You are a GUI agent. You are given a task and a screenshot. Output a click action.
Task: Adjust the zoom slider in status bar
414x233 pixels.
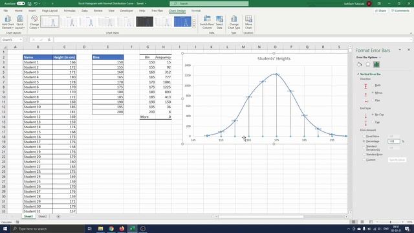click(390, 222)
